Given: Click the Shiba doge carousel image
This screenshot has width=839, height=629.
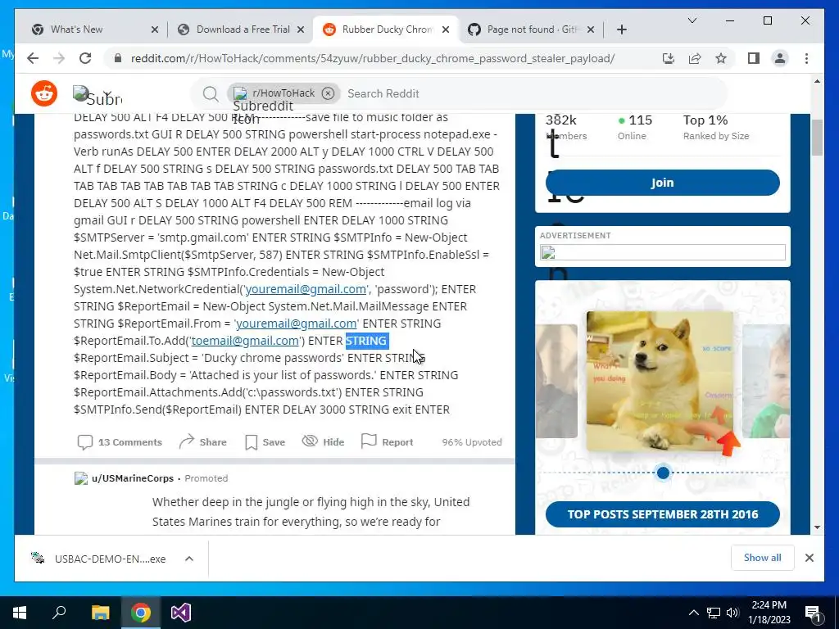Looking at the screenshot, I should pos(660,381).
